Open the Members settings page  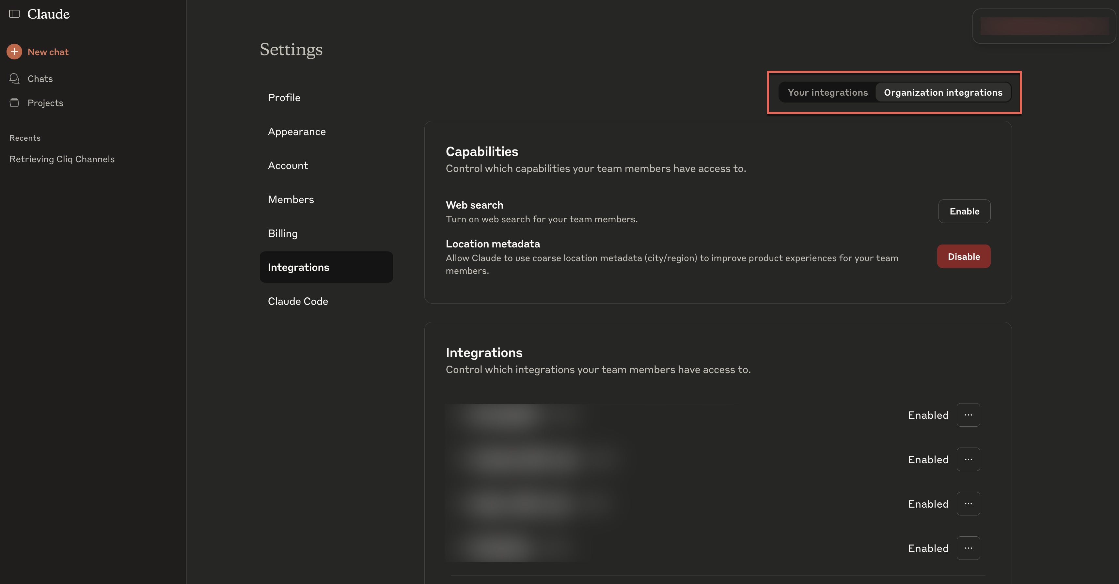[291, 199]
